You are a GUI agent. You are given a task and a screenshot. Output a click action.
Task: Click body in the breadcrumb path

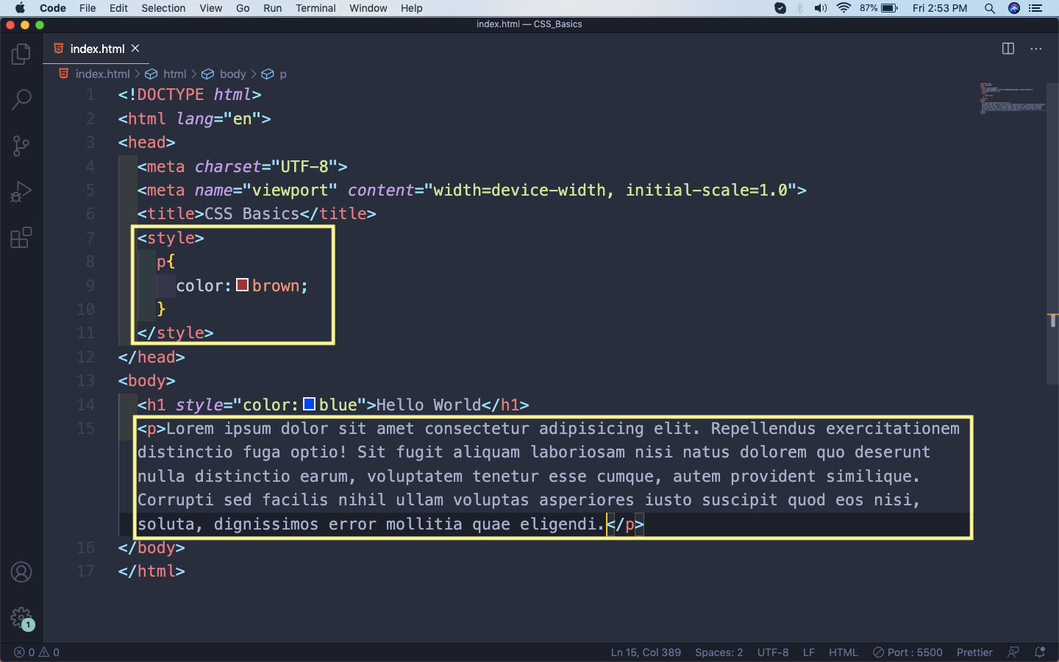pyautogui.click(x=232, y=74)
